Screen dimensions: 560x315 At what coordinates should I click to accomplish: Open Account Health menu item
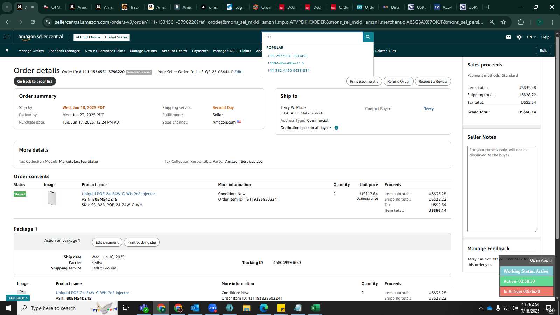[174, 51]
